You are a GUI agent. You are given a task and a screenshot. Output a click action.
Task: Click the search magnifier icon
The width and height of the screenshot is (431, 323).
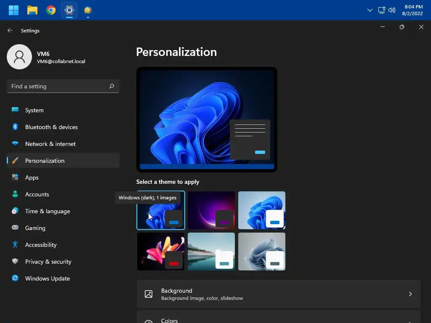coord(111,86)
